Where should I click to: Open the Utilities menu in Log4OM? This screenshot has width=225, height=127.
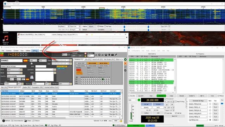[x=28, y=51]
